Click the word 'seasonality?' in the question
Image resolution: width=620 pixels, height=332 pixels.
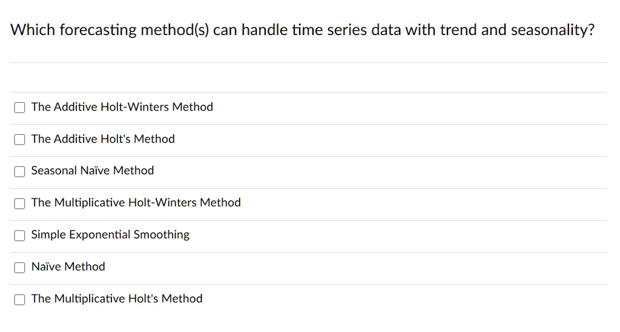click(x=553, y=30)
